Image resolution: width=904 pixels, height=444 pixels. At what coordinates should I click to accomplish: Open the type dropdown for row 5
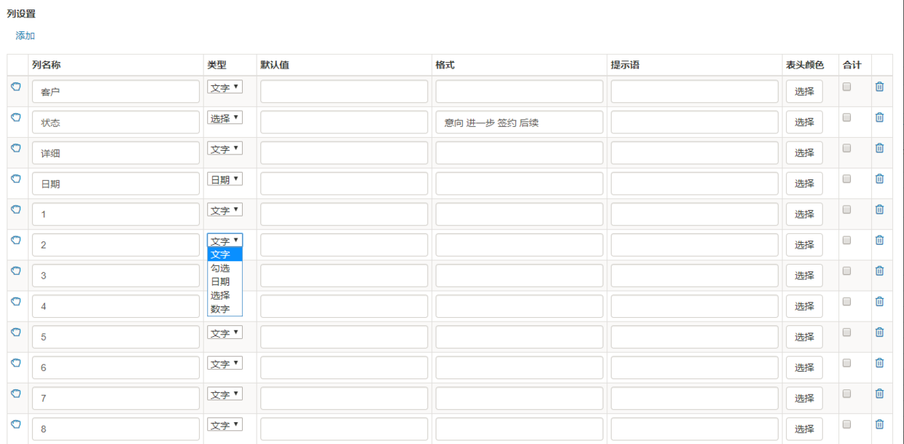click(x=225, y=333)
